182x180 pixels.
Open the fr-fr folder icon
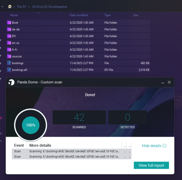click(9, 50)
